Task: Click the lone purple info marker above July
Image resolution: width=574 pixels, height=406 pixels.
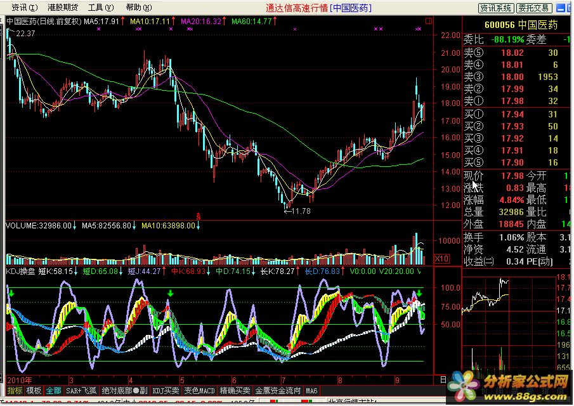Action: [x=295, y=29]
